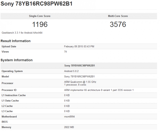
Task: Click the L1 Instruction Cache 0 KB value
Action: (67, 95)
